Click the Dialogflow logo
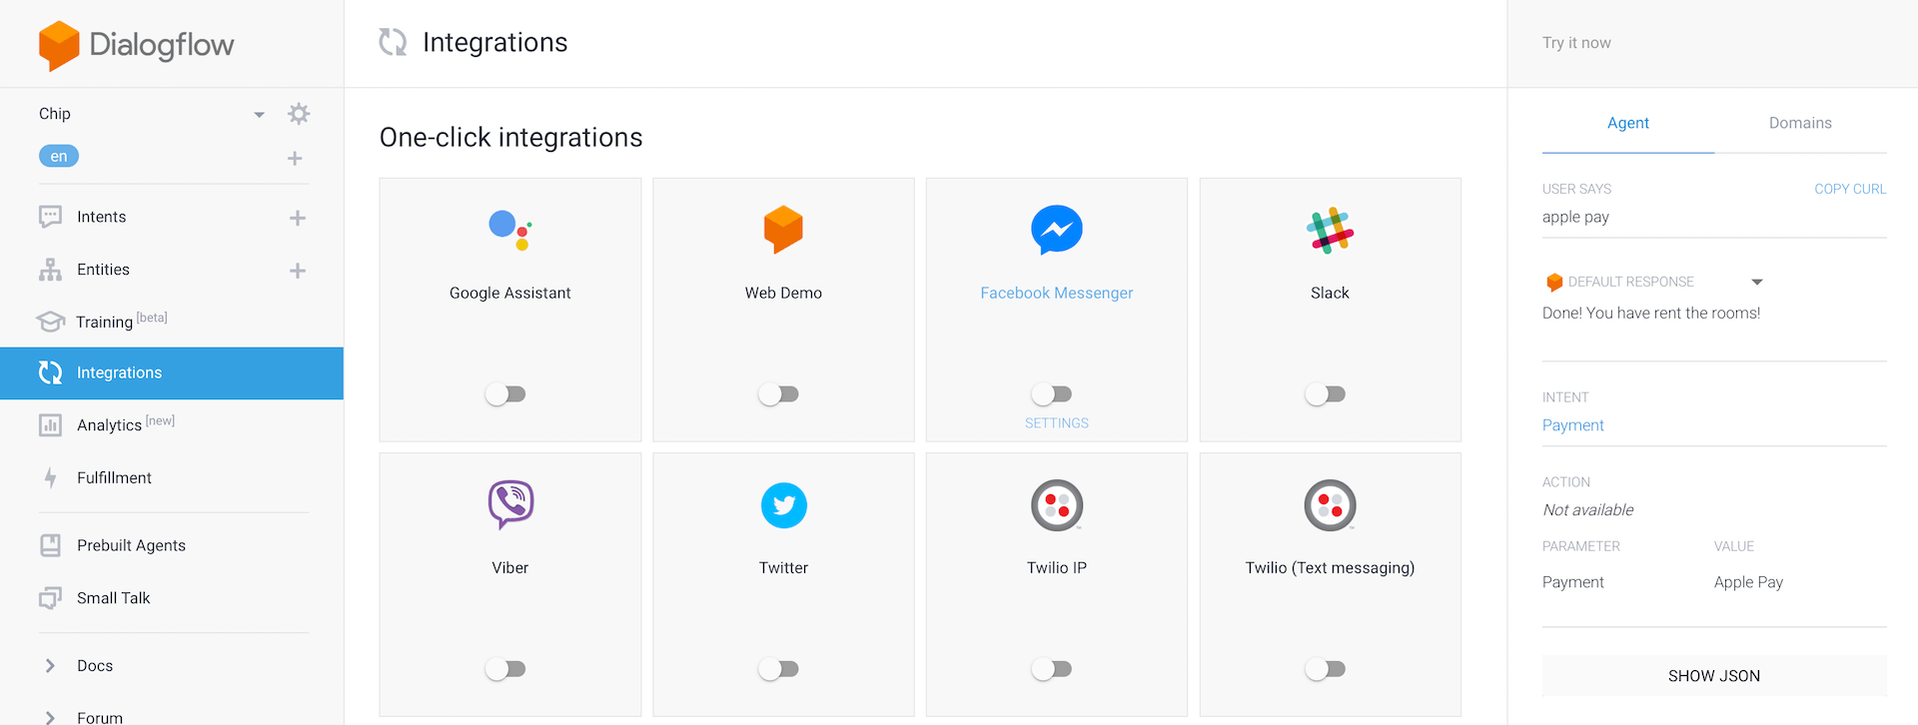The image size is (1918, 725). click(x=136, y=45)
